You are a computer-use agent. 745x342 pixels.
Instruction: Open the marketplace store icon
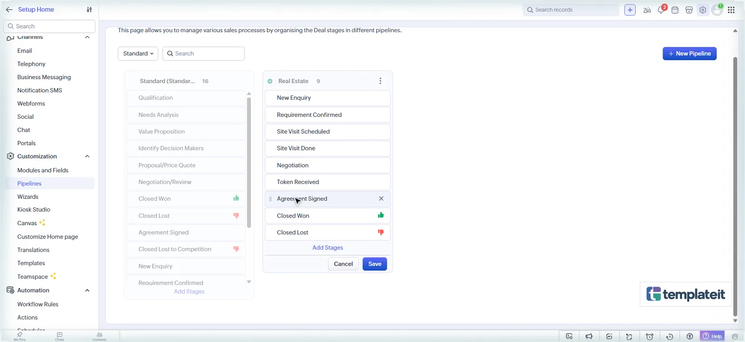pyautogui.click(x=689, y=10)
